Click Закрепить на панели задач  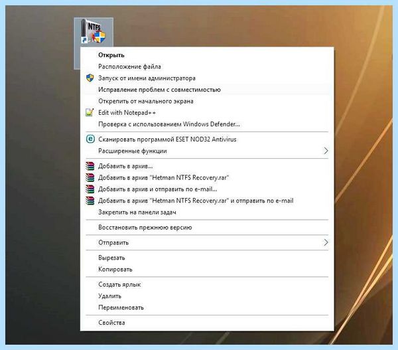point(207,212)
